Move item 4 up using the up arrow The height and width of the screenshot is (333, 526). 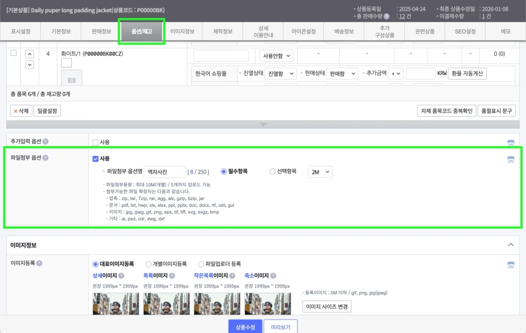[30, 53]
